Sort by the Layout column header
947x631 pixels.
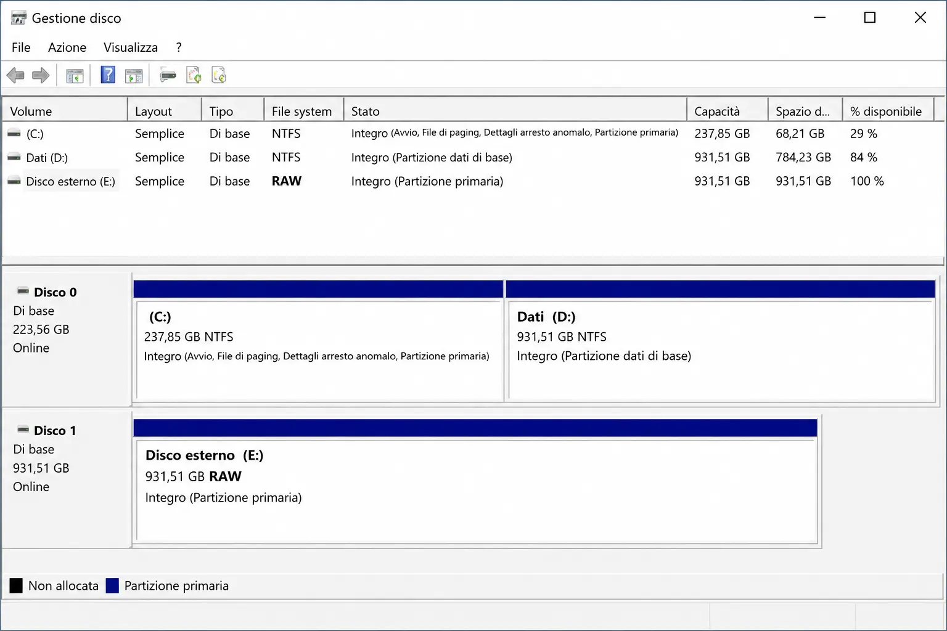(x=165, y=111)
